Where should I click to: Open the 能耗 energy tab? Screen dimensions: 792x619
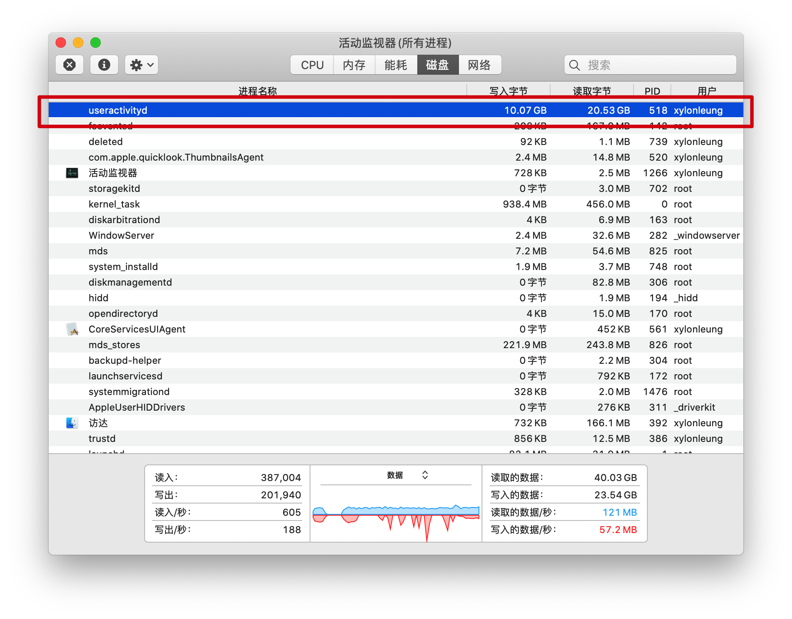[x=396, y=65]
